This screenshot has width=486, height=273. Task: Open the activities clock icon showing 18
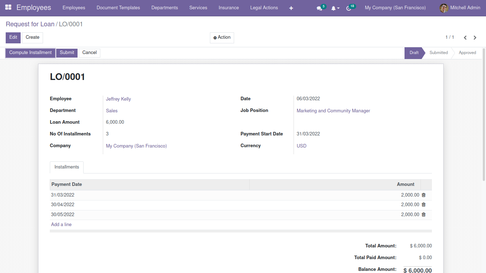click(x=349, y=7)
